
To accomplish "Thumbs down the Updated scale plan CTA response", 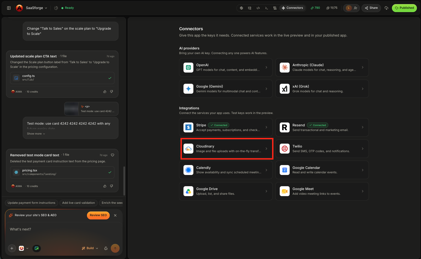I will click(111, 92).
